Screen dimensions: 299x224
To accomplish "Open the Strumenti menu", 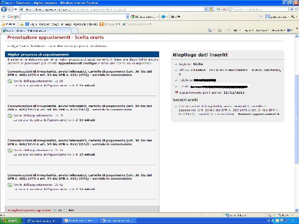I will 278,30.
